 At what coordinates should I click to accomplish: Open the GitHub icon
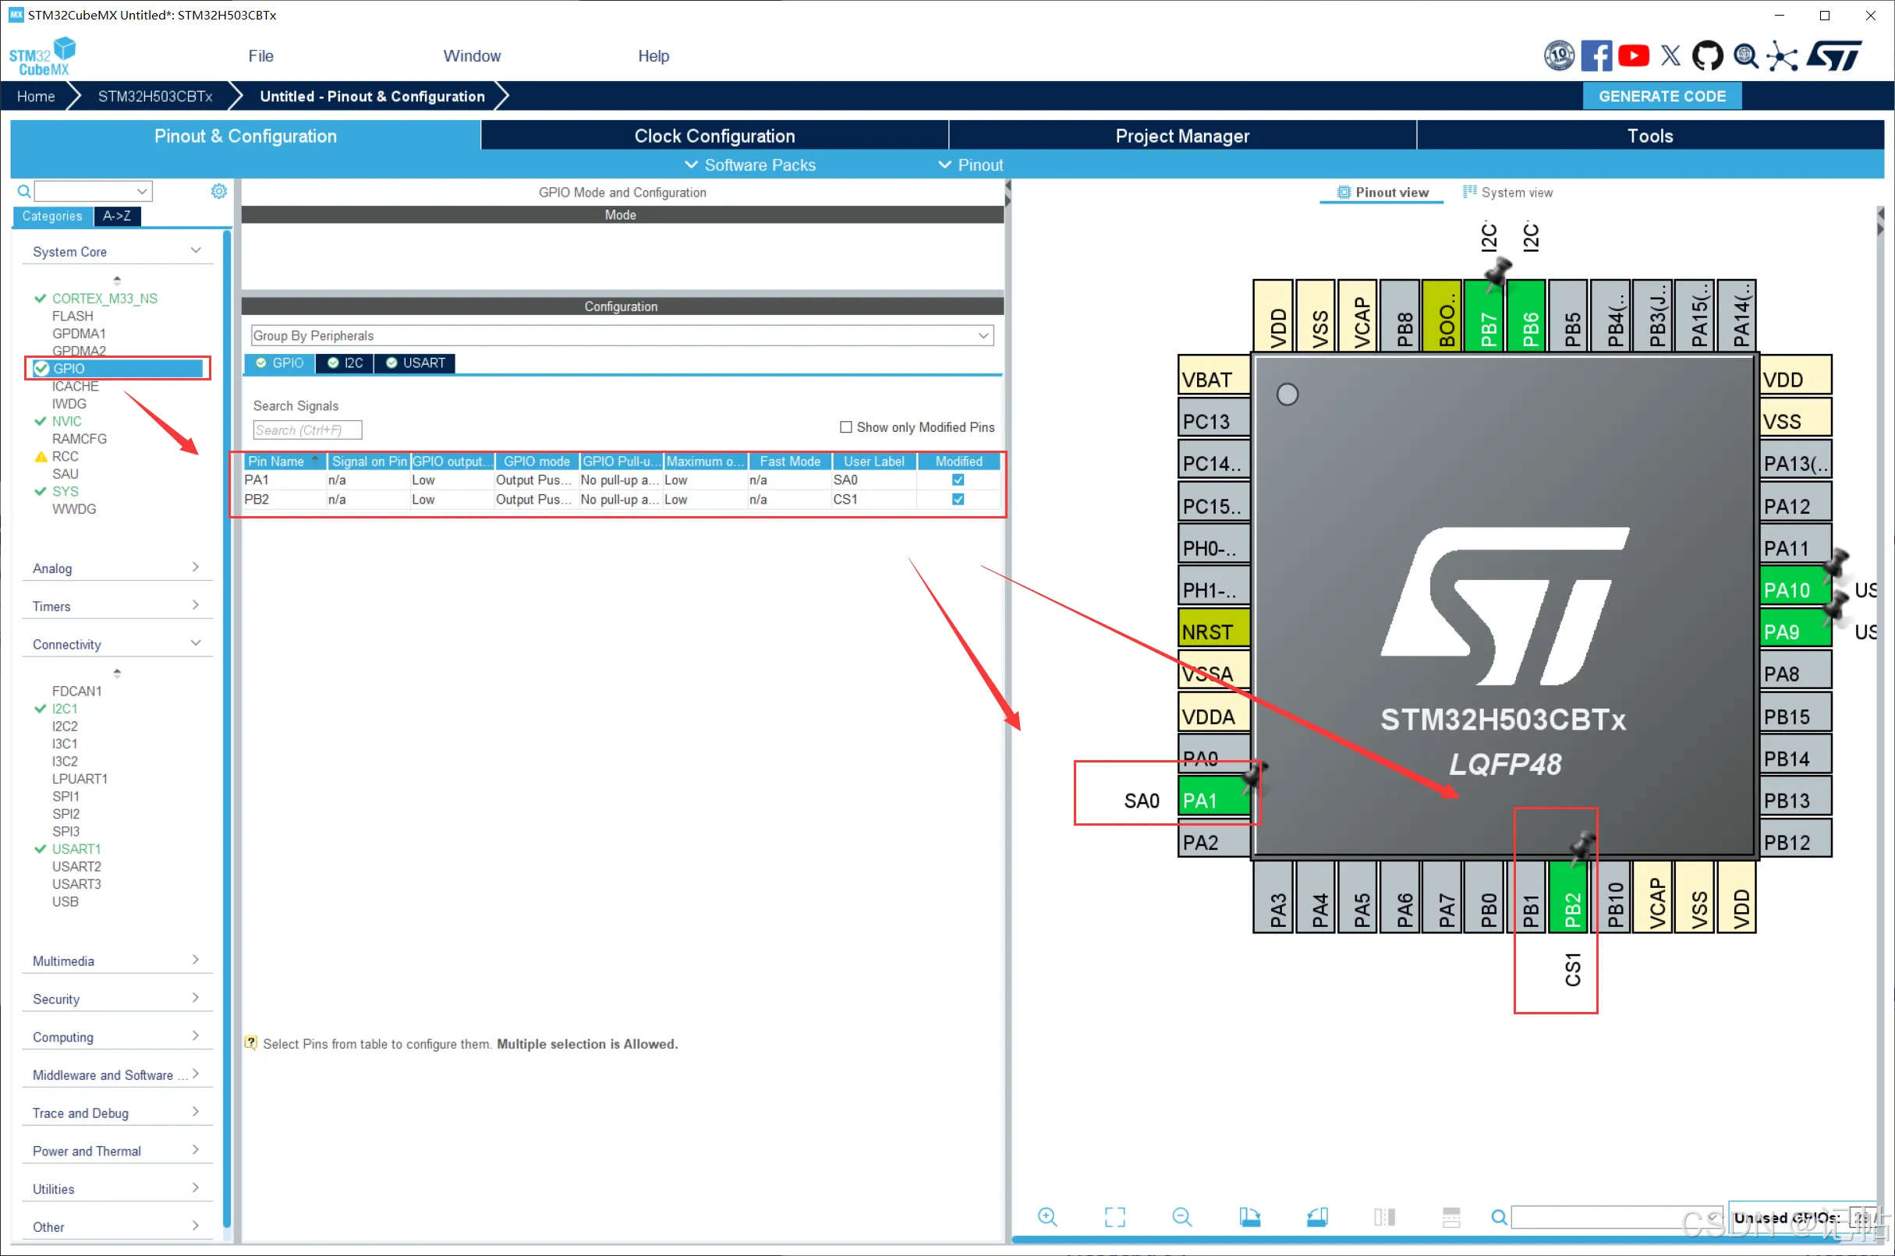point(1708,56)
